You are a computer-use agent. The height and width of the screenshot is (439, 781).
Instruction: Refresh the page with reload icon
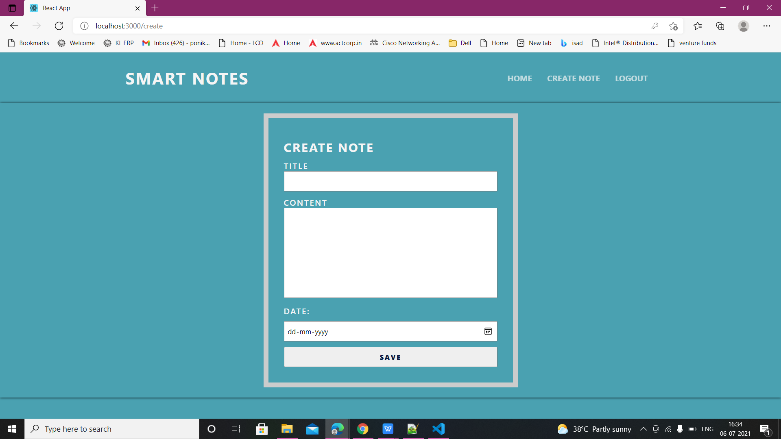59,26
